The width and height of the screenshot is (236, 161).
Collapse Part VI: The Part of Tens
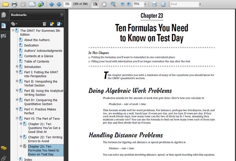coord(17,118)
